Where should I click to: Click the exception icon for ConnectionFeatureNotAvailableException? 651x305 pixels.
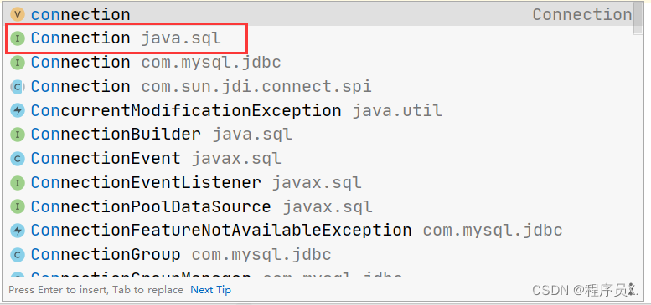pyautogui.click(x=17, y=231)
